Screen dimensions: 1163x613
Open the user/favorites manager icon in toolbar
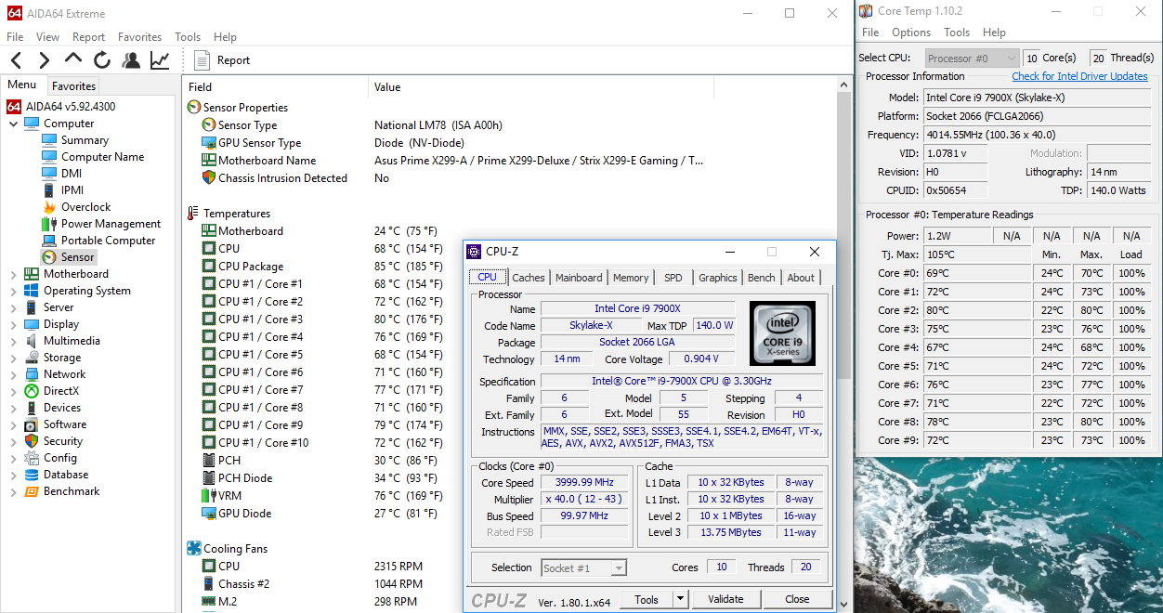pos(131,60)
